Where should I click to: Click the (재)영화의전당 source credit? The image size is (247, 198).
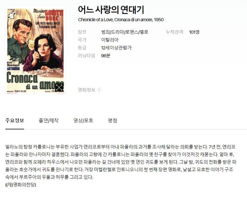click(21, 185)
